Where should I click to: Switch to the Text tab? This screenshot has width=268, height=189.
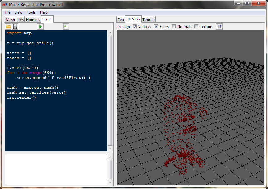(x=121, y=20)
